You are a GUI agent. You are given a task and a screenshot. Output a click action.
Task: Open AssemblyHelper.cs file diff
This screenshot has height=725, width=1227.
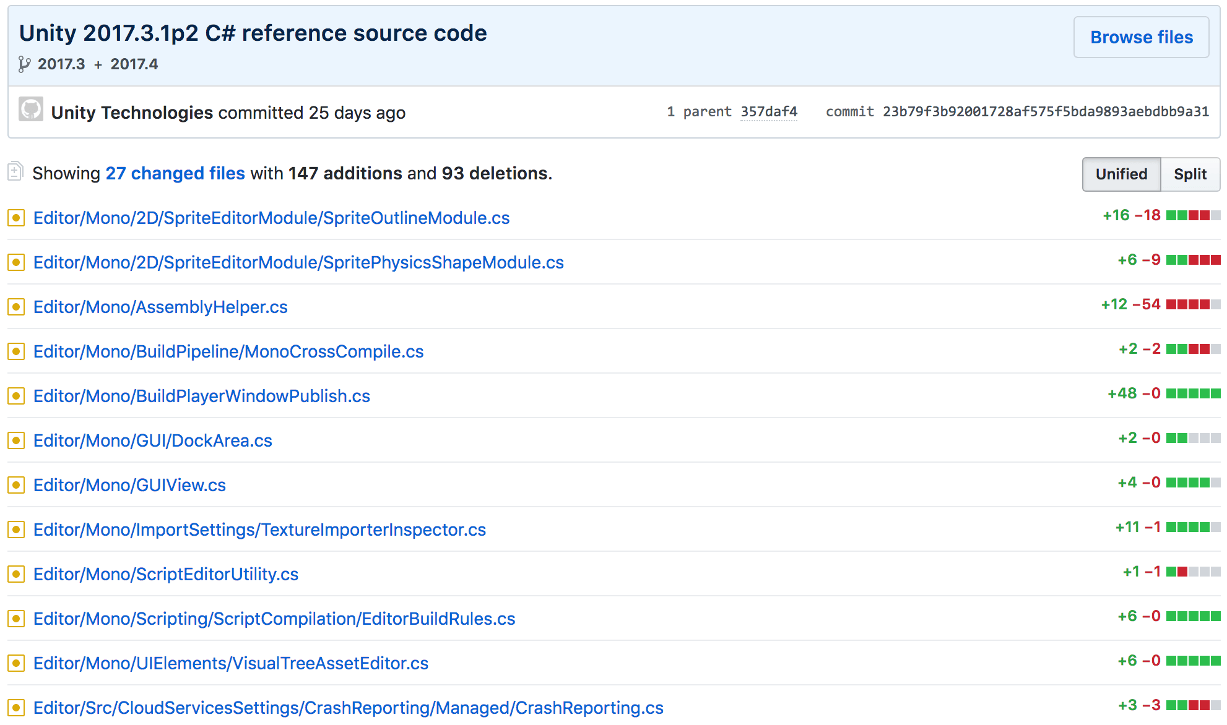[x=160, y=307]
